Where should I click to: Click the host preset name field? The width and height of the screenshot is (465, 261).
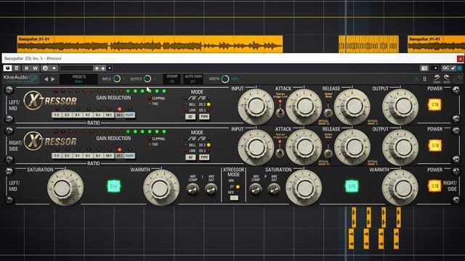[x=76, y=68]
